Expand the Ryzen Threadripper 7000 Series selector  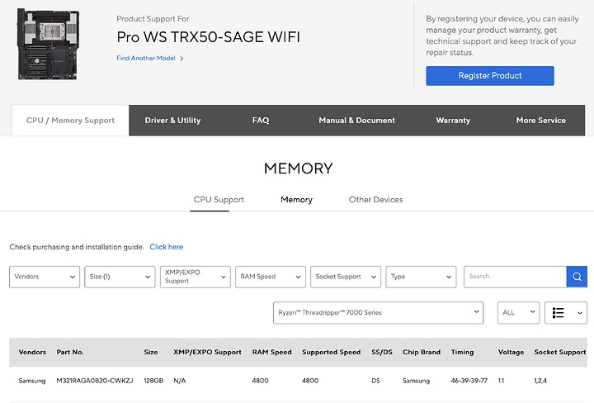[x=378, y=313]
